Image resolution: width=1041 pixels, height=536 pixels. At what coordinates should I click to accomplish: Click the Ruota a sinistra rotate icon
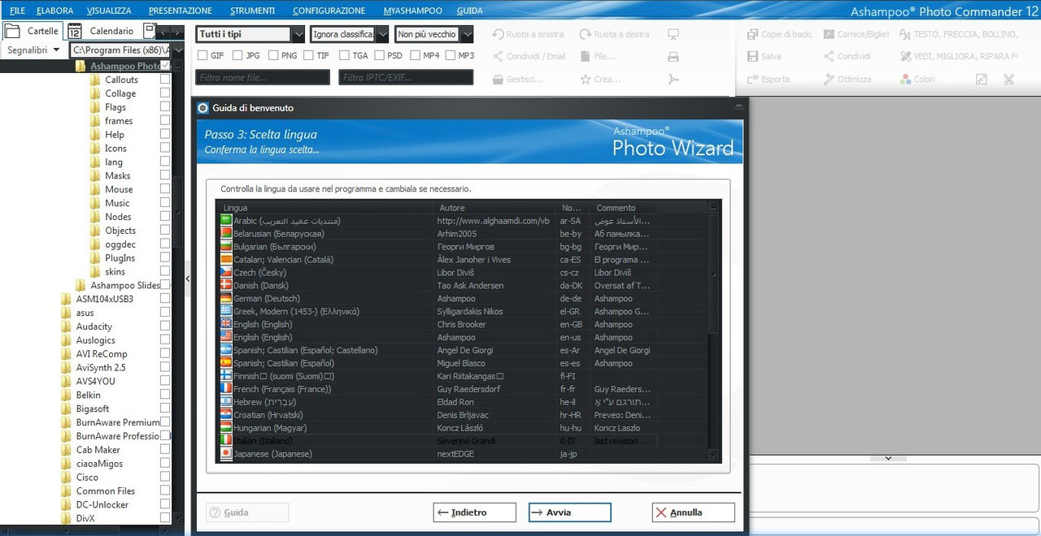499,35
